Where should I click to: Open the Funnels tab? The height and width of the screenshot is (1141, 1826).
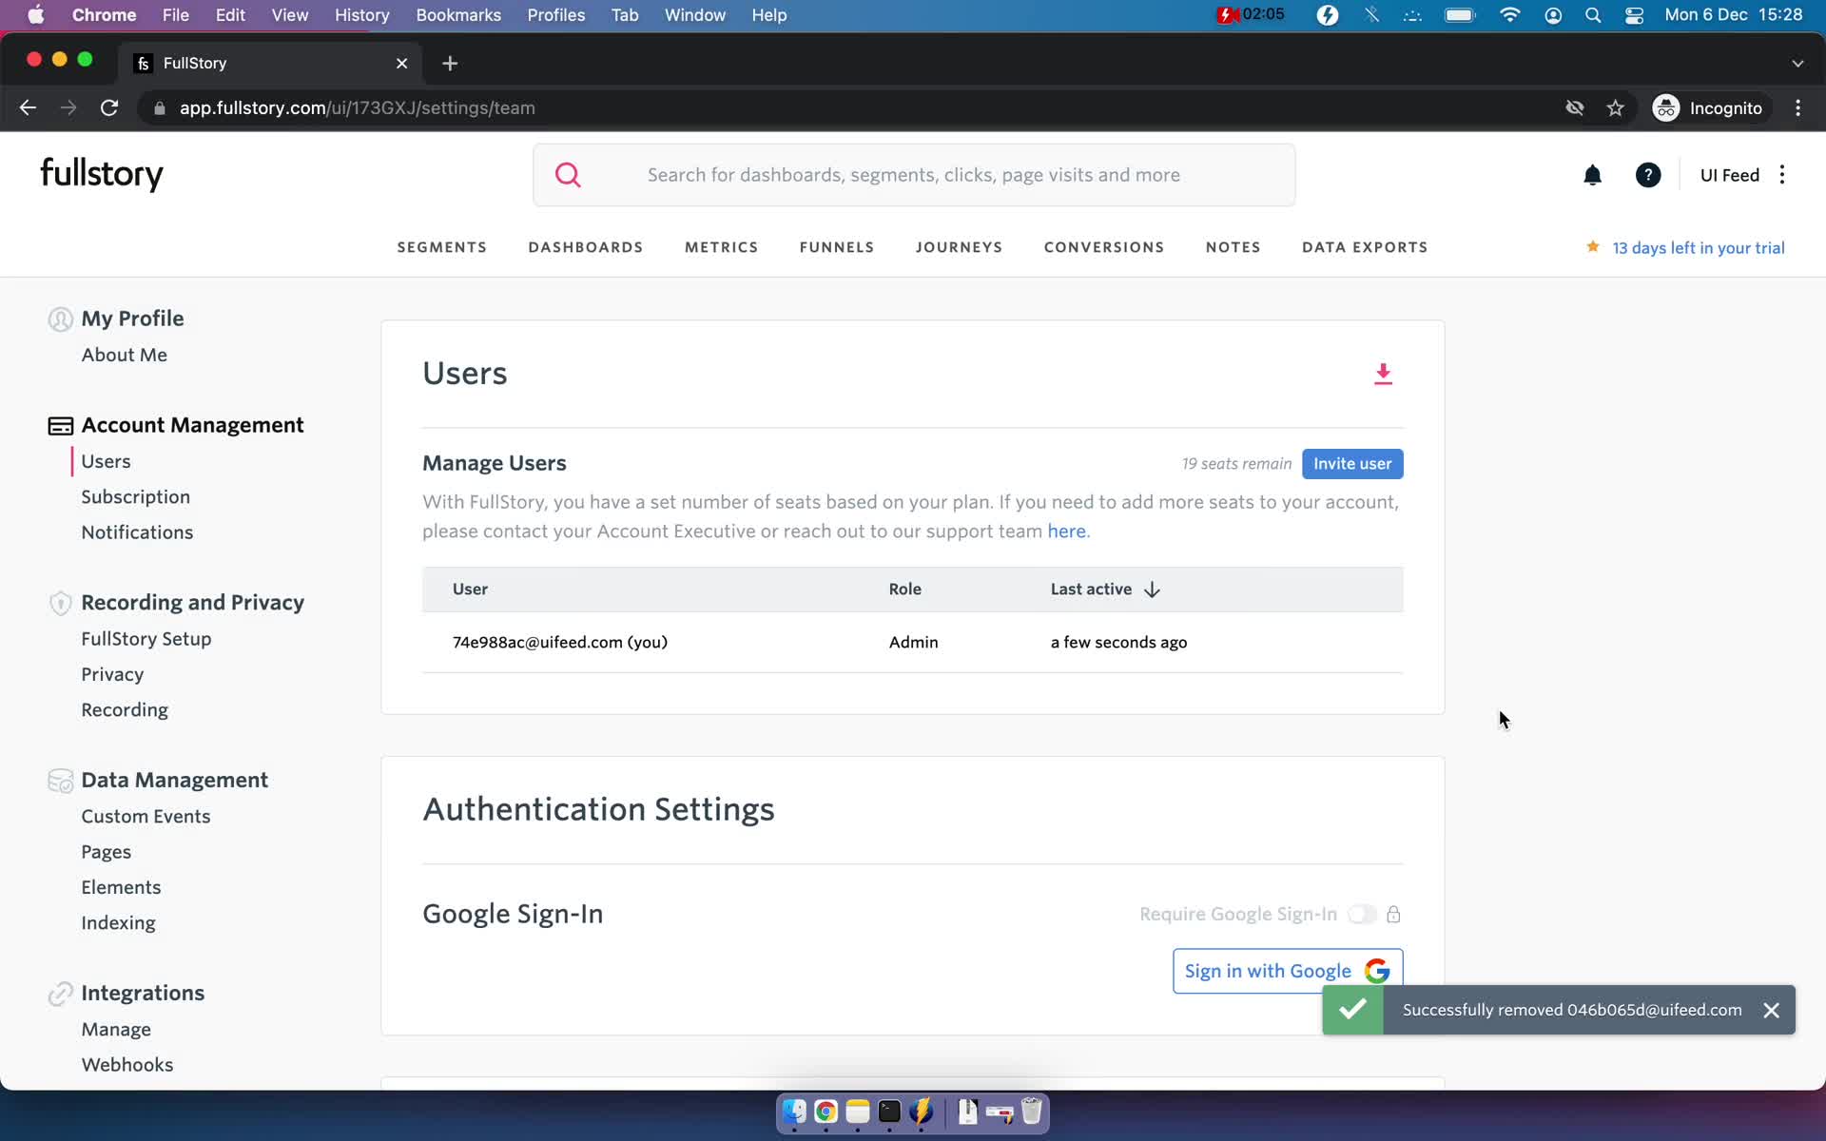pos(837,247)
